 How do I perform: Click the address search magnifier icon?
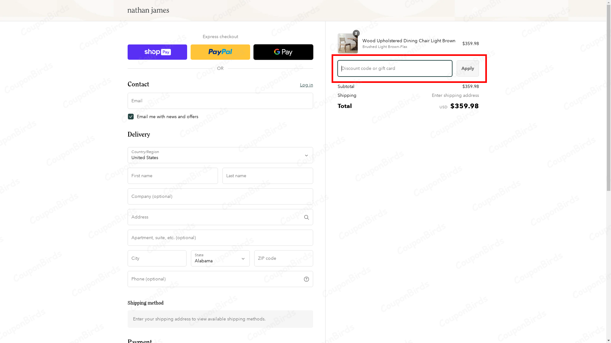pos(306,218)
